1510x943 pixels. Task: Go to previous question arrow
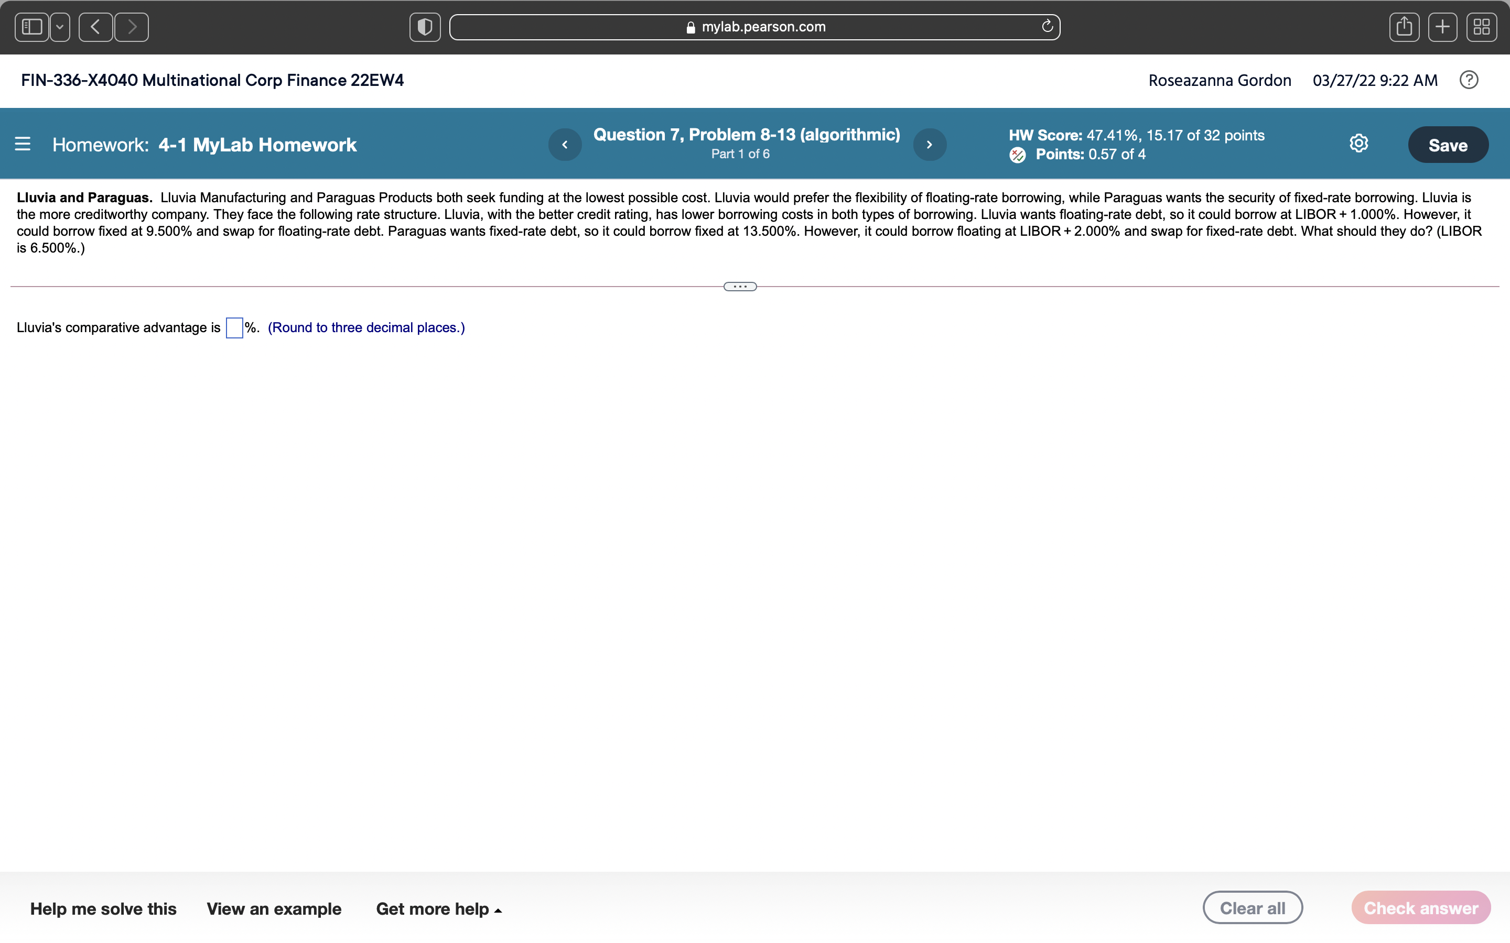tap(565, 145)
